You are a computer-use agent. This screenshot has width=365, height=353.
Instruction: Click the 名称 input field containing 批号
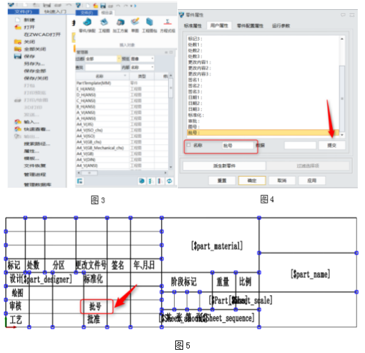[x=237, y=146]
